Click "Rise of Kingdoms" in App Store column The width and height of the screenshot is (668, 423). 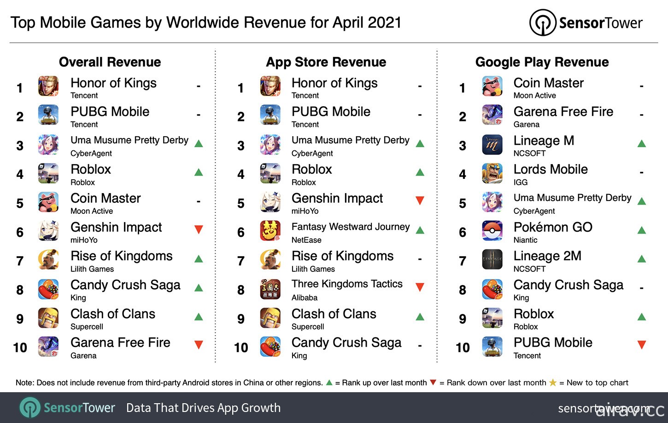coord(342,256)
